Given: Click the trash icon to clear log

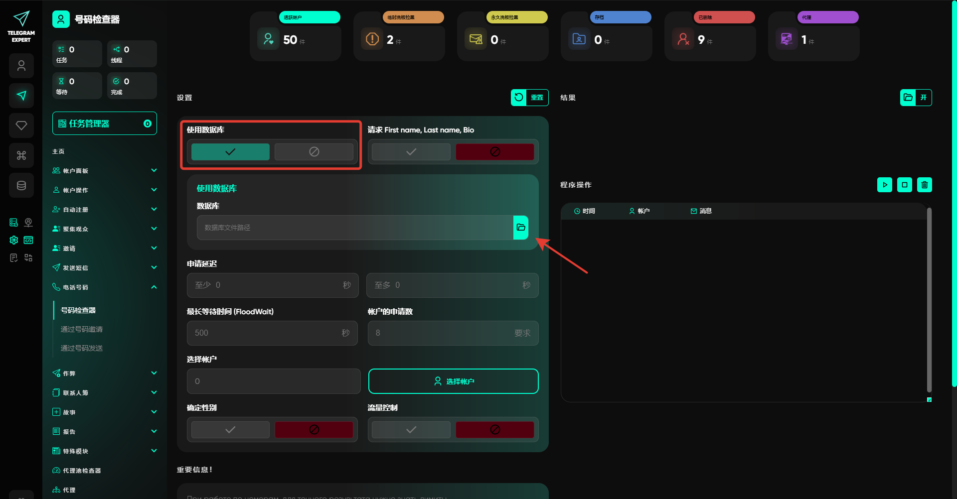Looking at the screenshot, I should click(924, 185).
